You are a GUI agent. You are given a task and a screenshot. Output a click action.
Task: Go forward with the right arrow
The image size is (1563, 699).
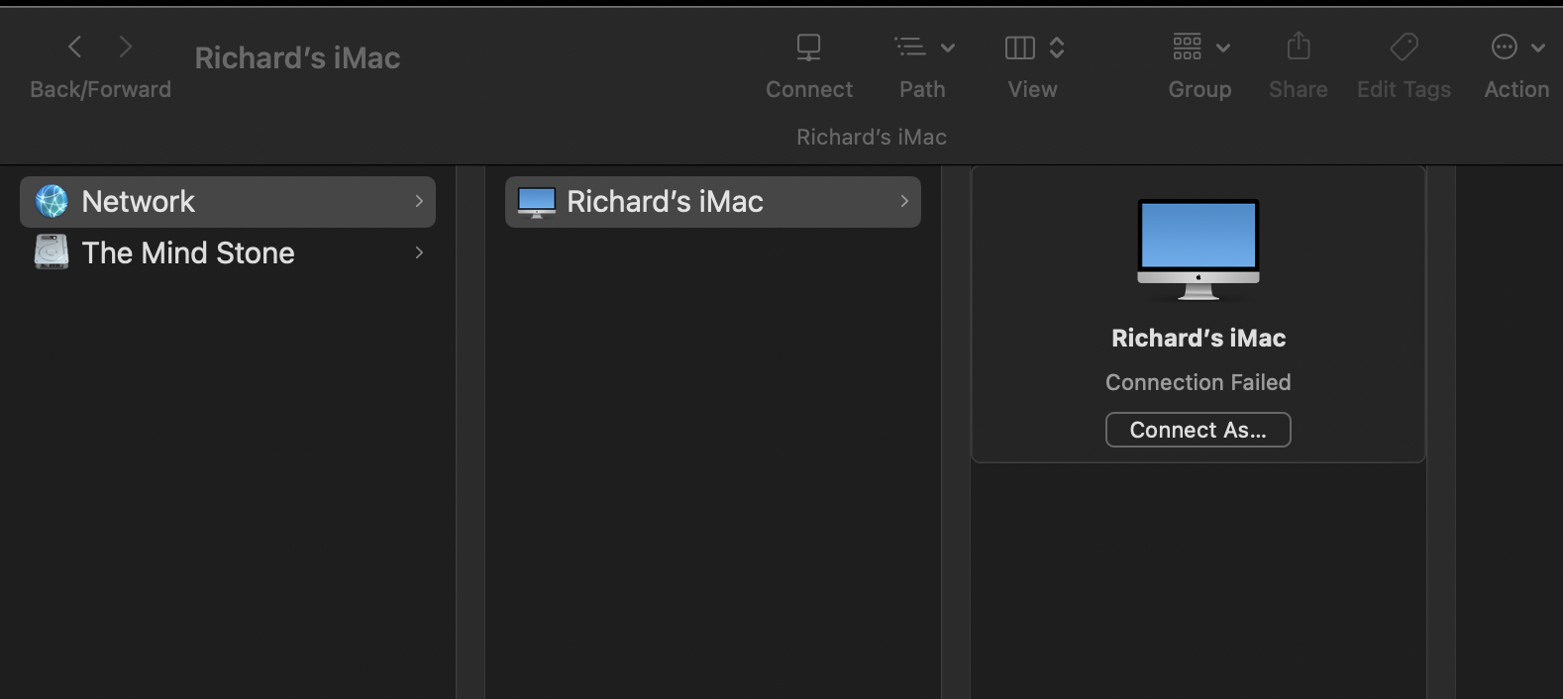tap(125, 47)
